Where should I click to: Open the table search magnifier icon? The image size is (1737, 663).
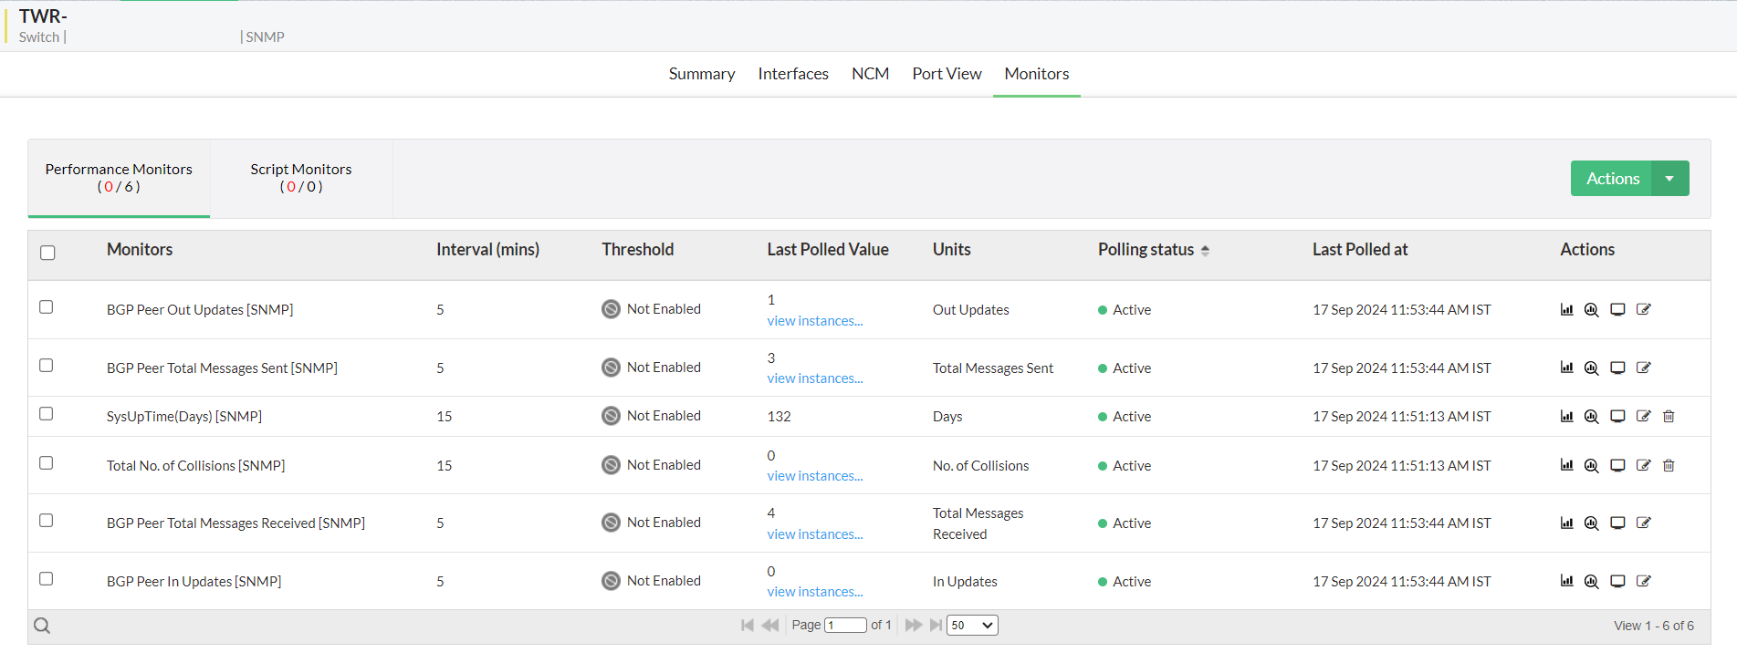42,626
